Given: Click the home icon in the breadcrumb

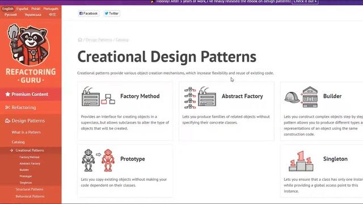Looking at the screenshot, I should pyautogui.click(x=80, y=40).
